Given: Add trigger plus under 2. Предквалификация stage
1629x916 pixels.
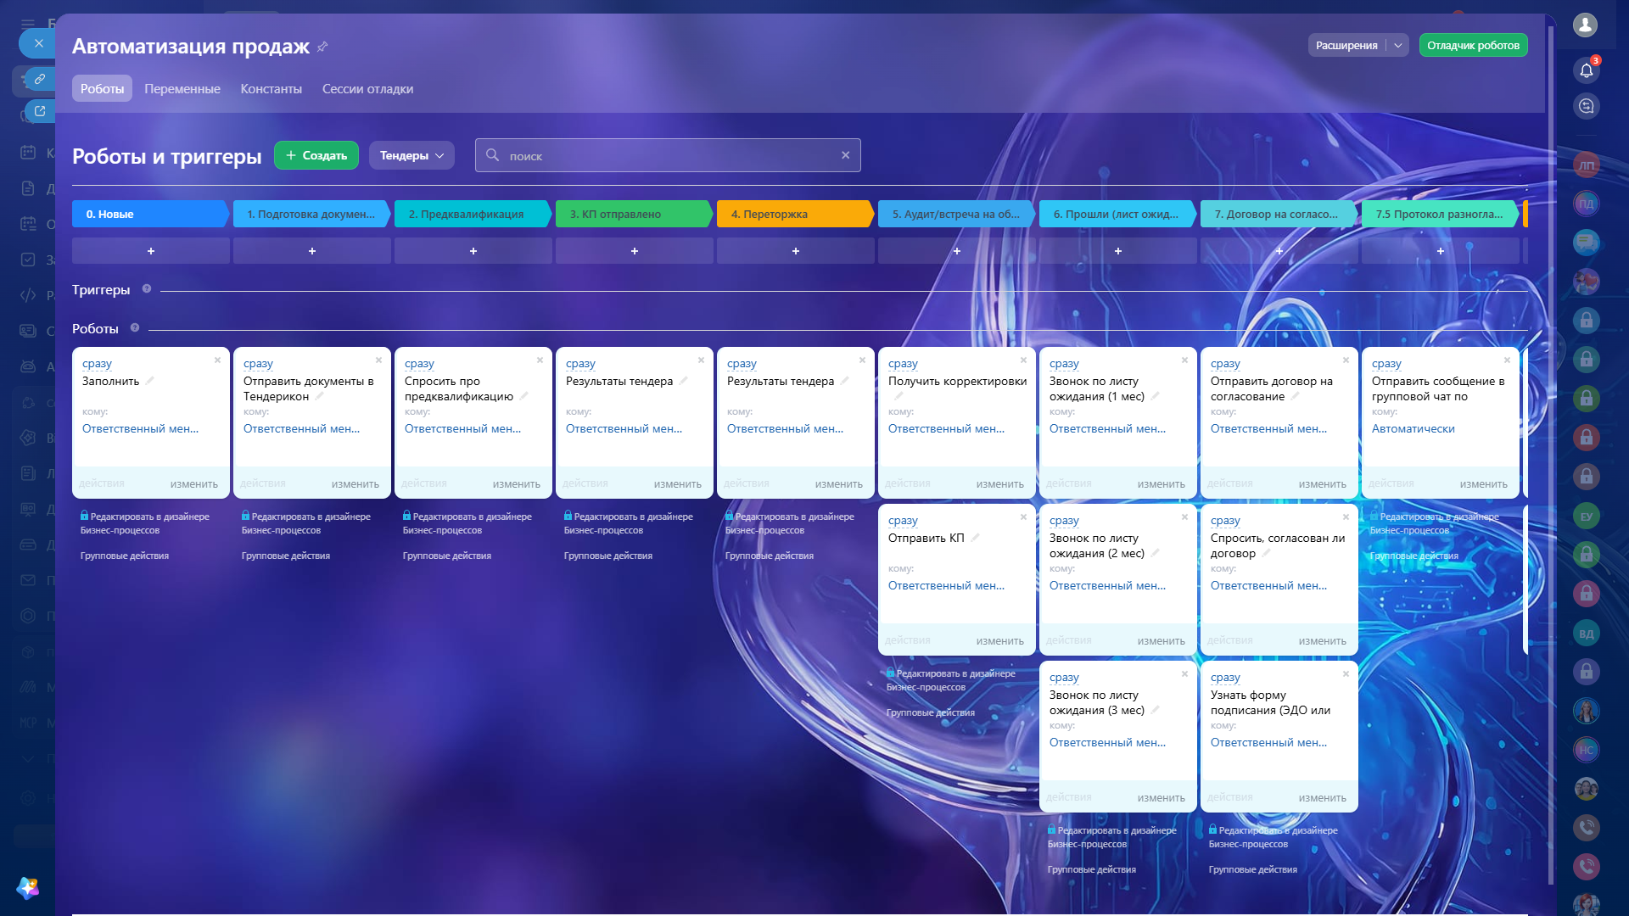Looking at the screenshot, I should click(473, 251).
